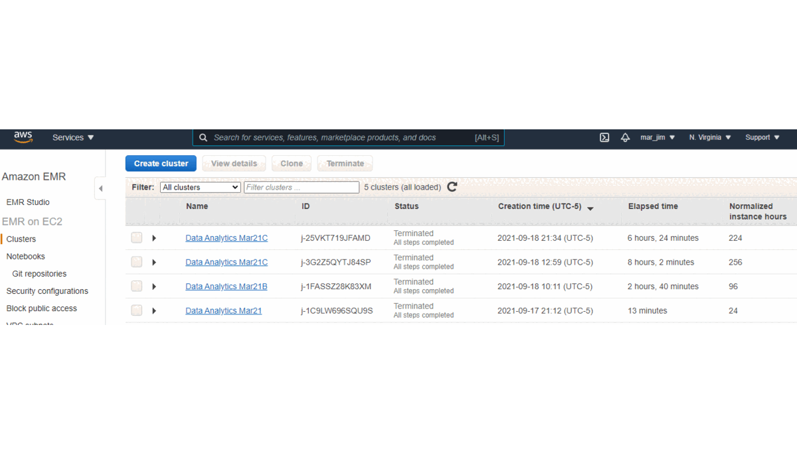Click the ID j-1FASSZ28K83XM
797x455 pixels.
336,287
